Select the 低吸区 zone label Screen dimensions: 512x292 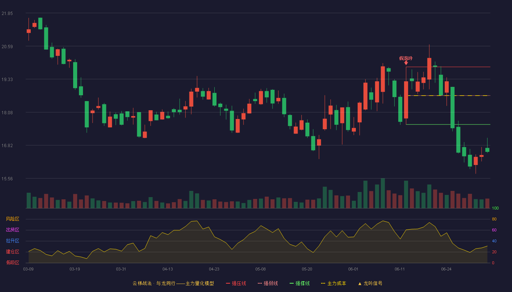pyautogui.click(x=12, y=262)
